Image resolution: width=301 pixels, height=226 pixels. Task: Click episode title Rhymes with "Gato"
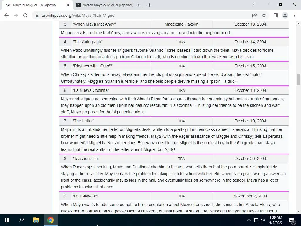tap(92, 66)
